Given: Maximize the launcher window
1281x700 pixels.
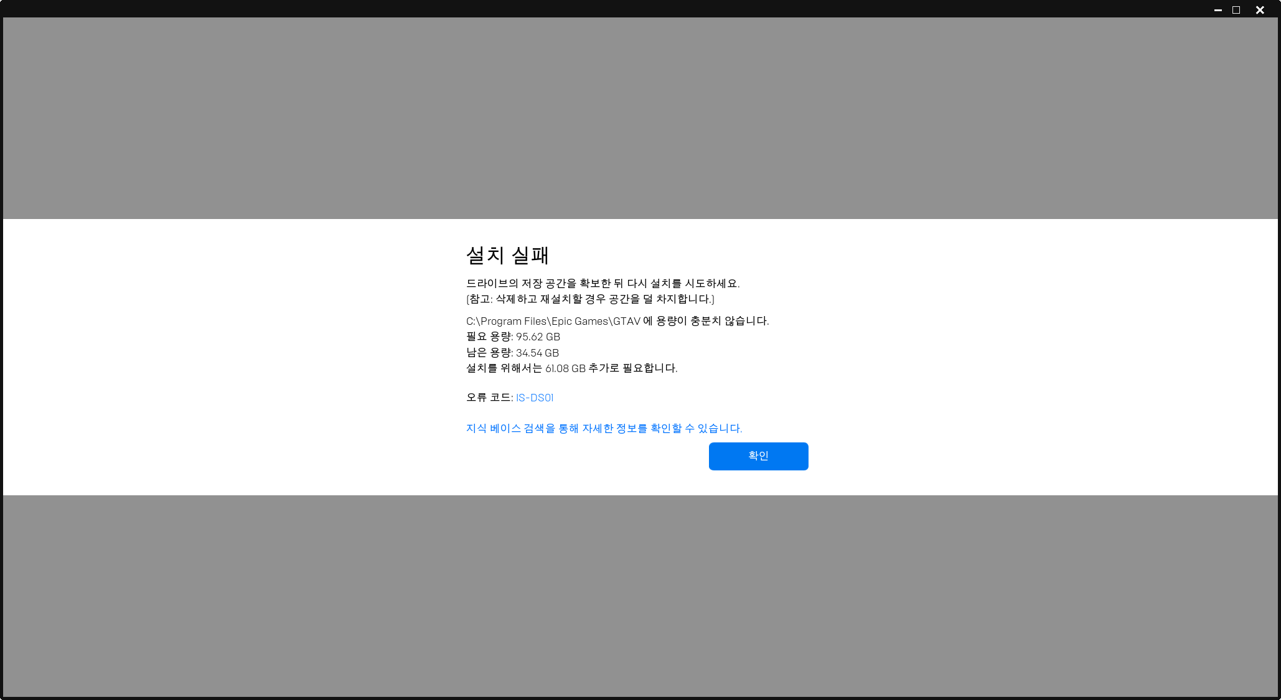Looking at the screenshot, I should [x=1236, y=10].
